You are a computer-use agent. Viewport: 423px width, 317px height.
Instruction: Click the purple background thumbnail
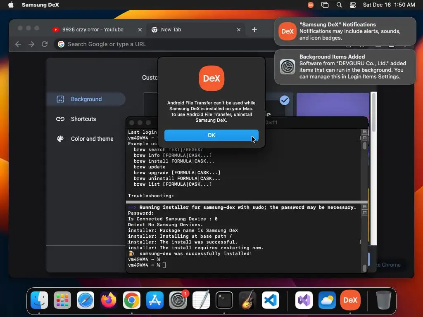point(333,104)
